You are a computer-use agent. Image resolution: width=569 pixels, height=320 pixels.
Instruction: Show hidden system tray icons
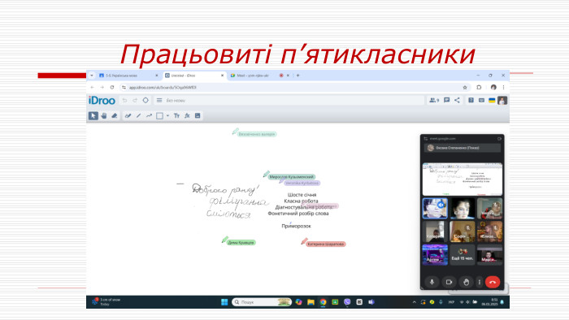tap(414, 302)
